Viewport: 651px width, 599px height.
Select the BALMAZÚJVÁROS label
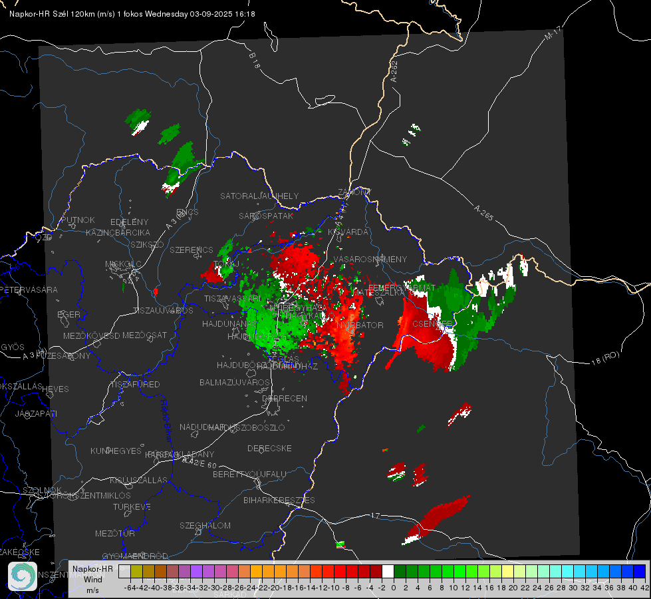235,383
